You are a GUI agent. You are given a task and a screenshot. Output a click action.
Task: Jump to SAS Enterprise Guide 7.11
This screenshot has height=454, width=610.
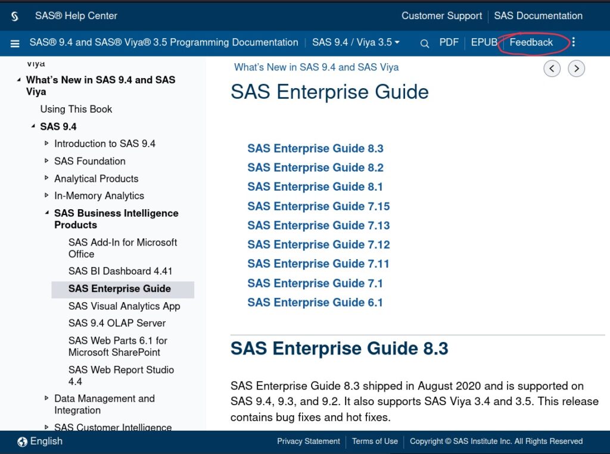coord(318,264)
